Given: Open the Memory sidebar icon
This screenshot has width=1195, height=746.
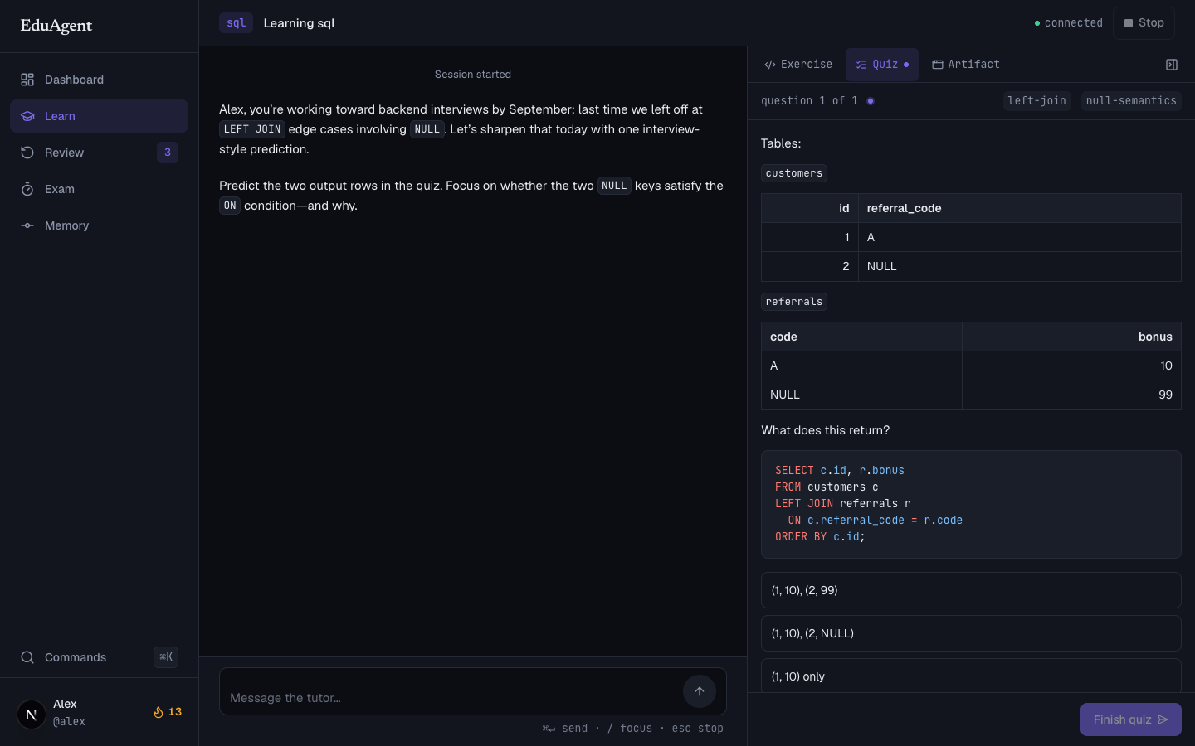Looking at the screenshot, I should [27, 225].
